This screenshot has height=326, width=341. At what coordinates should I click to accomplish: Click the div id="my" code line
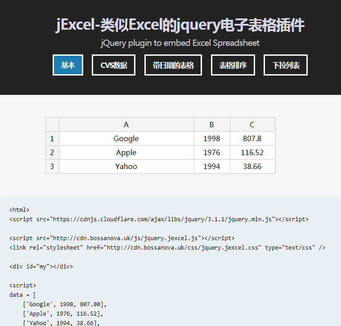coord(41,267)
